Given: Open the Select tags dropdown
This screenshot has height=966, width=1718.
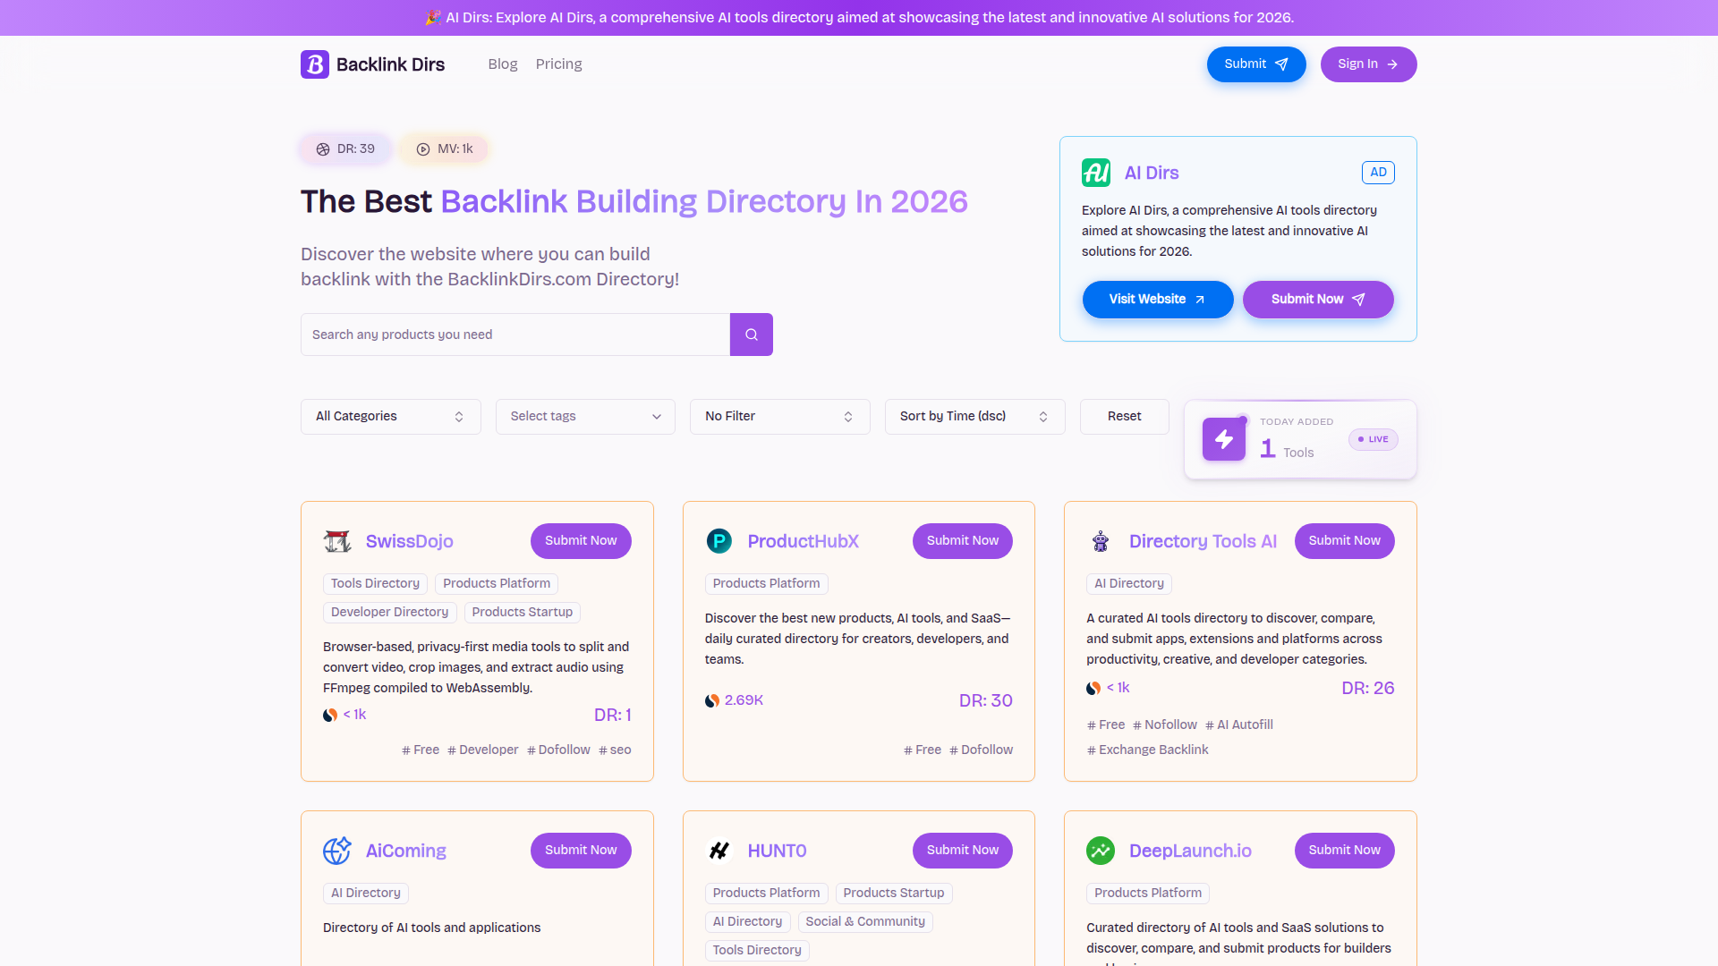Looking at the screenshot, I should (584, 416).
